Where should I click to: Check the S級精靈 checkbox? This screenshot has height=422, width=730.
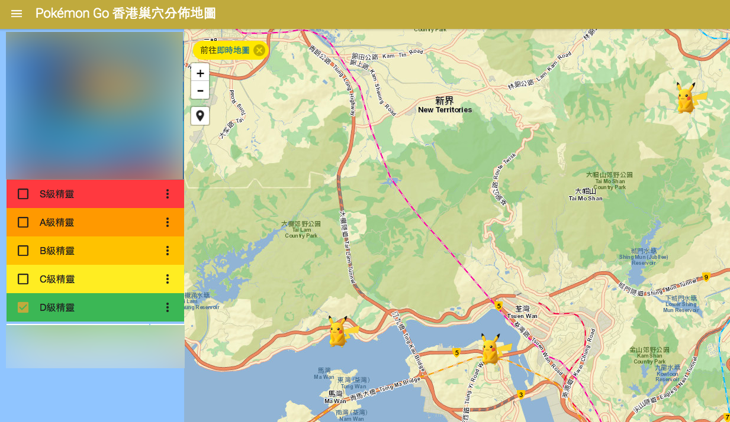[23, 194]
